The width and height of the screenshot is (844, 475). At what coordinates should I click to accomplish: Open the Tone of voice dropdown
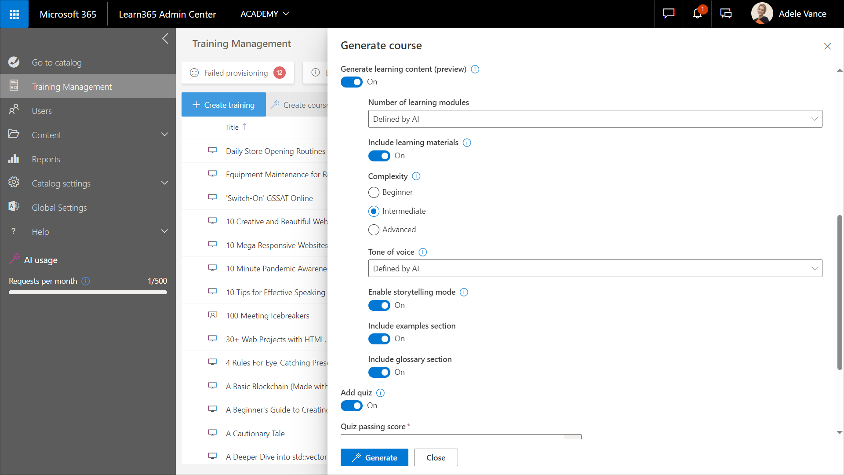pos(595,268)
